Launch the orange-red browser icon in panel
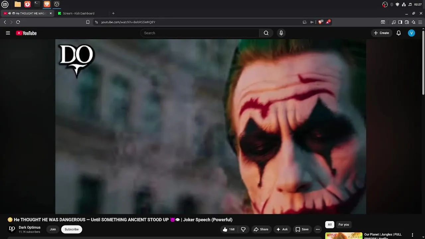Screen dimensions: 425x239 (28, 4)
